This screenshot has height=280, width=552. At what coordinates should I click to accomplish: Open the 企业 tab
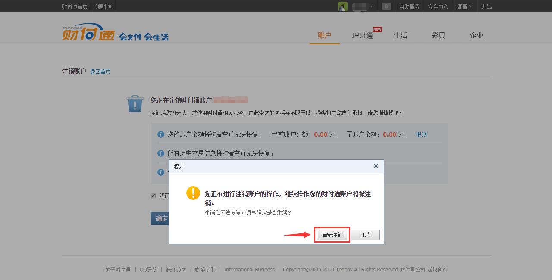[477, 35]
